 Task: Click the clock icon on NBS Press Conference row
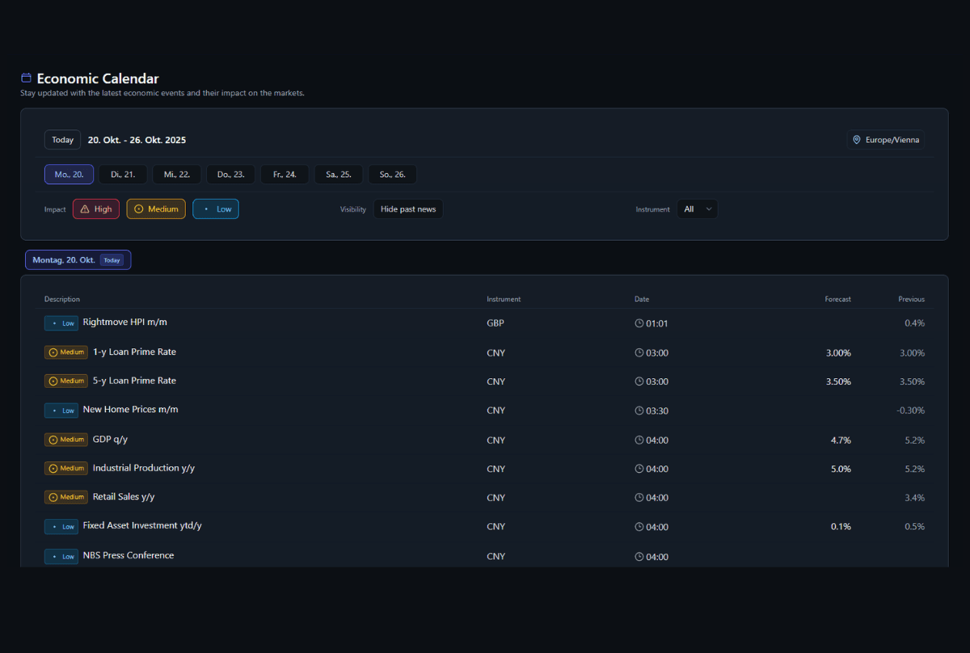(x=639, y=557)
